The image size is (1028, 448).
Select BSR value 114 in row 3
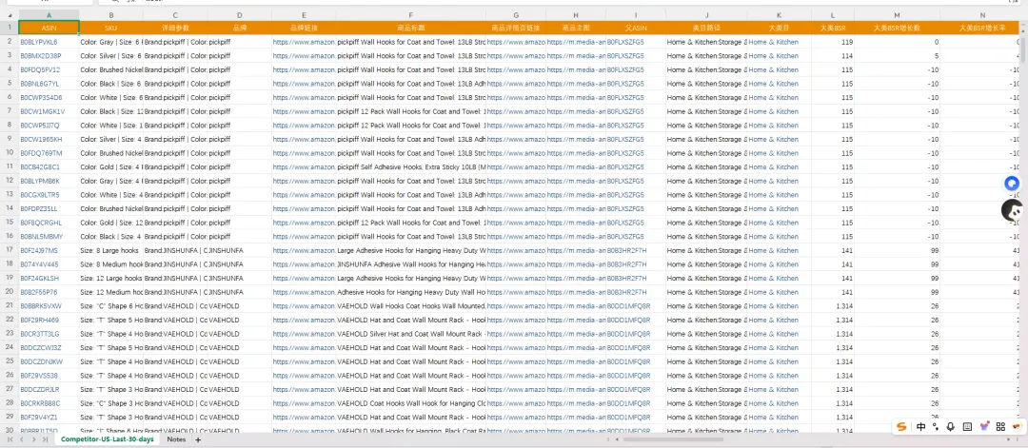833,56
